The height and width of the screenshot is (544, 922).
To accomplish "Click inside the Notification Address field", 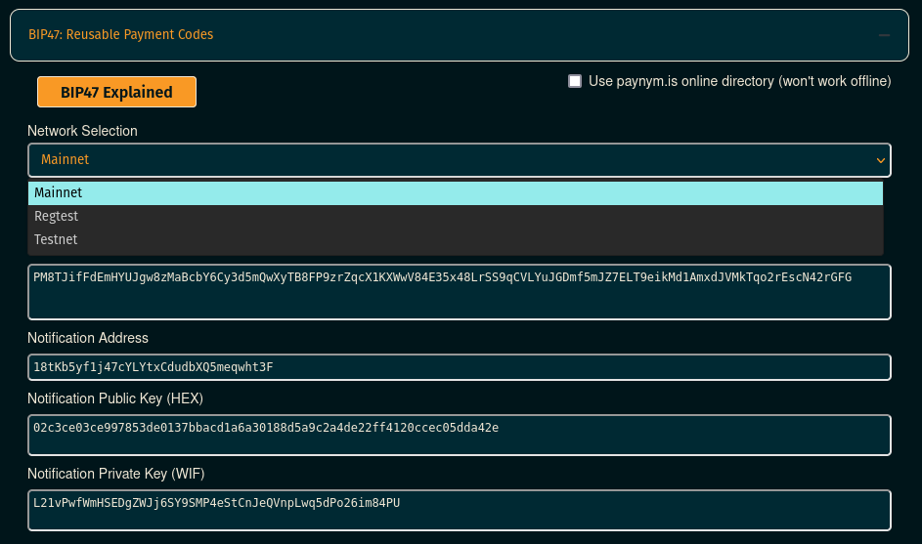I will (x=460, y=367).
